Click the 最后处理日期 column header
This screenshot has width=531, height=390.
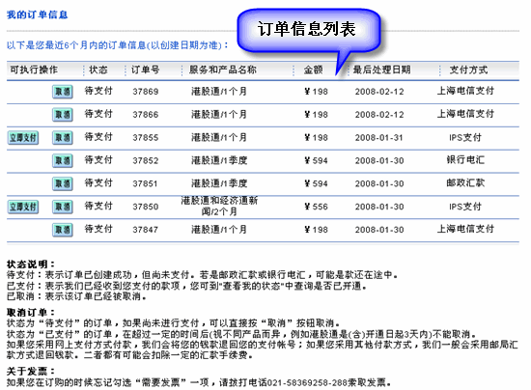click(381, 70)
